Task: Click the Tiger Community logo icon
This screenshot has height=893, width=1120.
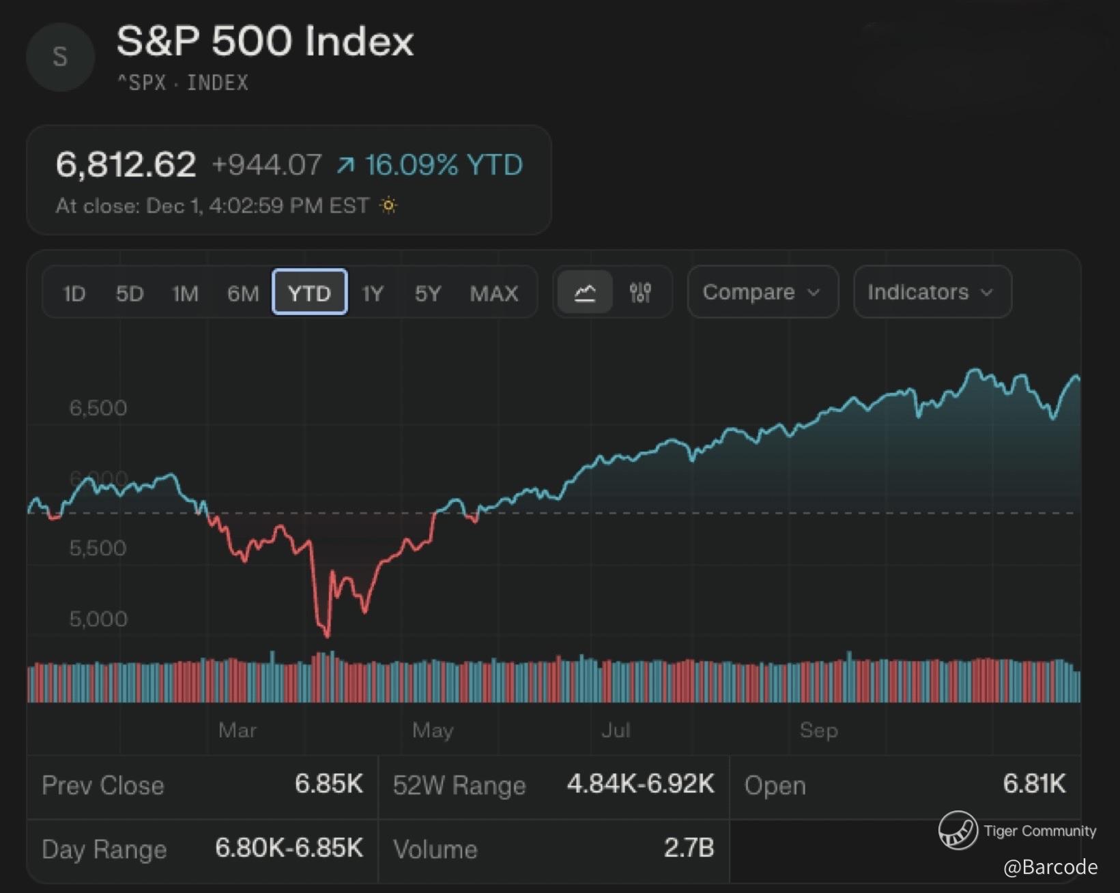Action: pos(958,830)
